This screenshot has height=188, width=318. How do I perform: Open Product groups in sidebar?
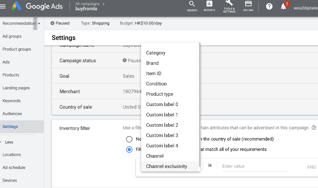point(17,49)
